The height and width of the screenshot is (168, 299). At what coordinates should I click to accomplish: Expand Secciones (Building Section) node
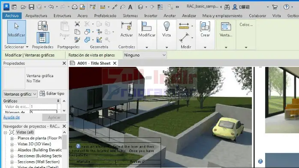point(12,156)
